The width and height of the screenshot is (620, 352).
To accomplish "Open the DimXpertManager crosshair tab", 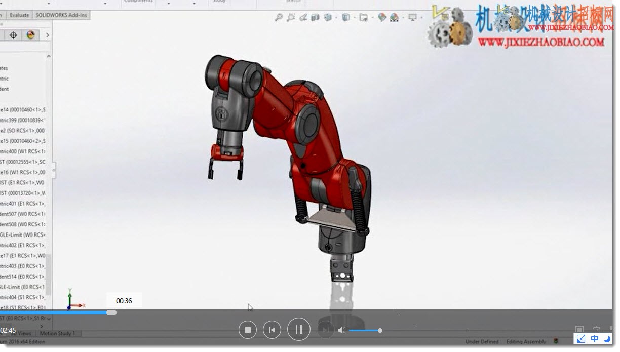I will [x=14, y=35].
